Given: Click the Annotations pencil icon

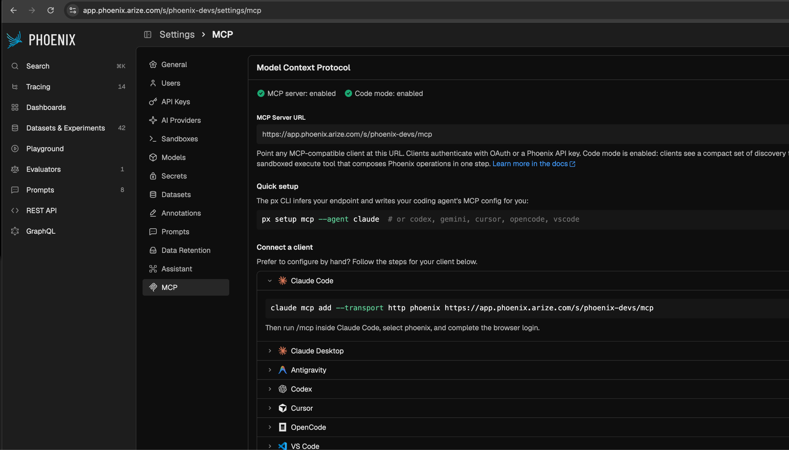Looking at the screenshot, I should (153, 213).
